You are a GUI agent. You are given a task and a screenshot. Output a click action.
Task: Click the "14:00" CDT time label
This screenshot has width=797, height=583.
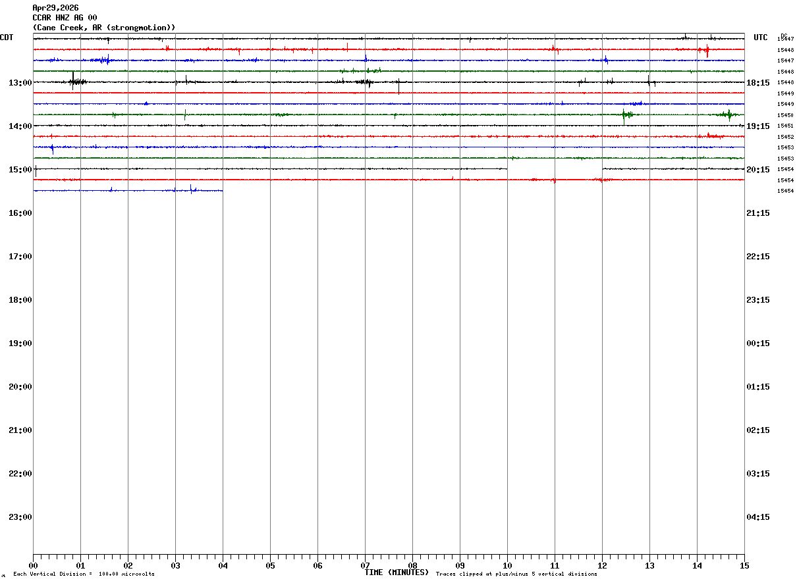(x=20, y=126)
